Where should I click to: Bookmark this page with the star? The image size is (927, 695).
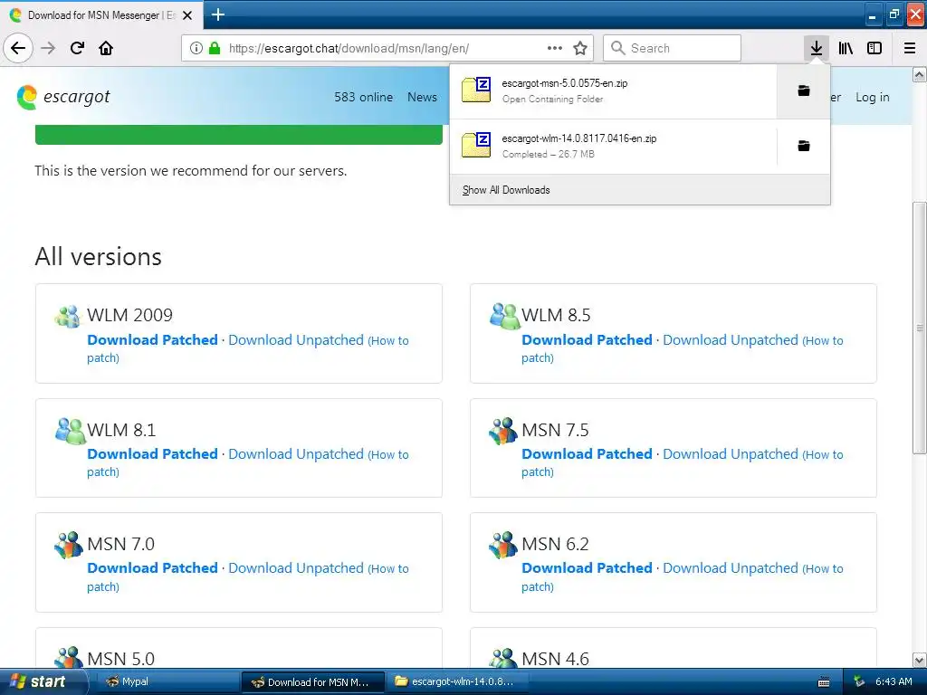(580, 48)
